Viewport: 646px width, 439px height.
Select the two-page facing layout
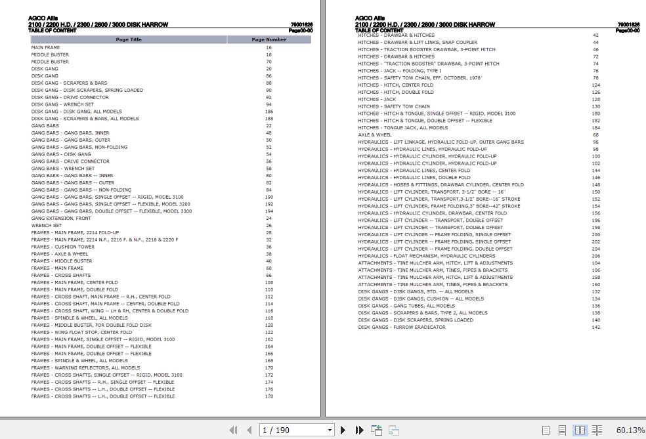coord(580,430)
